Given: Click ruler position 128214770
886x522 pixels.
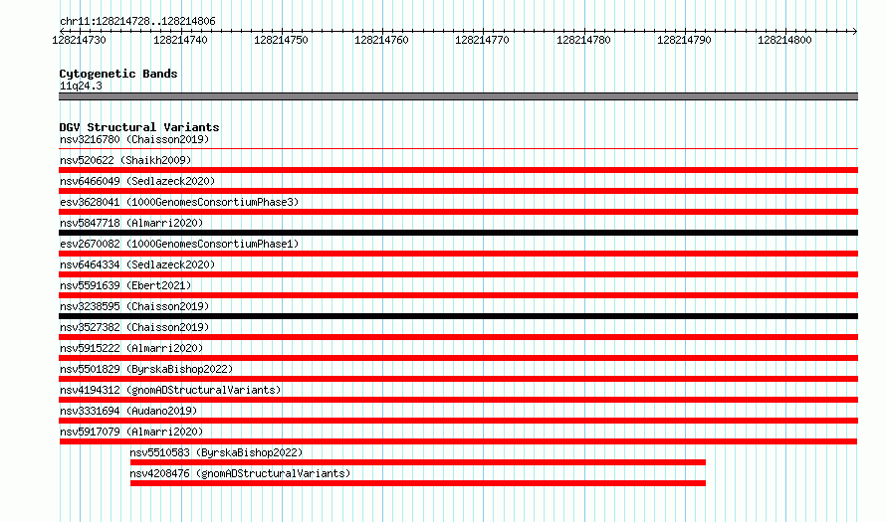Looking at the screenshot, I should [x=482, y=40].
